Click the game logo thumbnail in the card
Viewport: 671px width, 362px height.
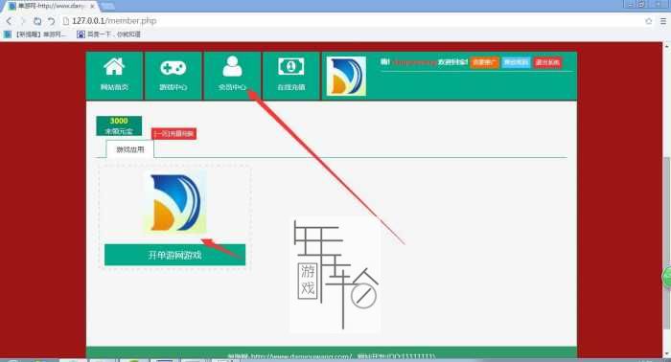tap(175, 203)
